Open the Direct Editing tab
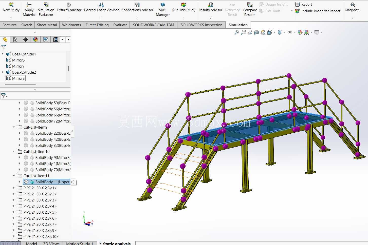Viewport: 368px width, 245px height. tap(97, 25)
